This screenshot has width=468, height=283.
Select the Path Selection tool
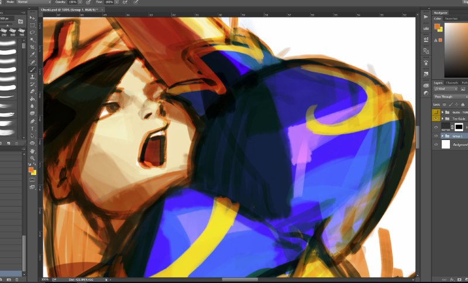point(32,136)
